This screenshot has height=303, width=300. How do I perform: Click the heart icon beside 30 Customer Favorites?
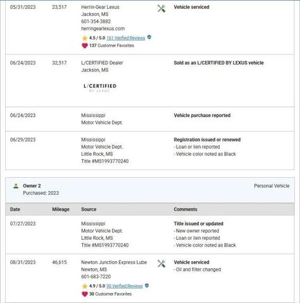pos(85,294)
